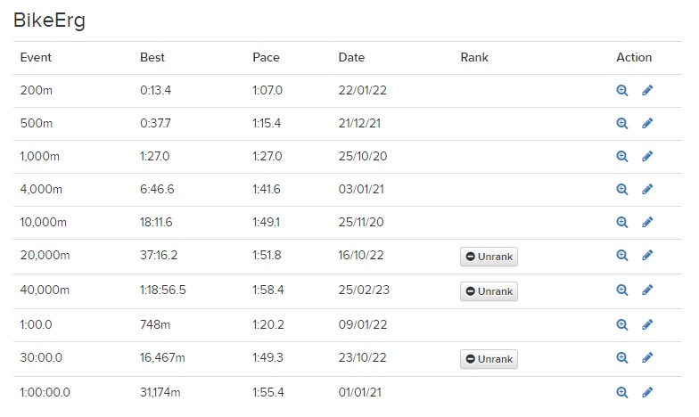The height and width of the screenshot is (417, 699).
Task: Unrank the 40,000m result
Action: (489, 291)
